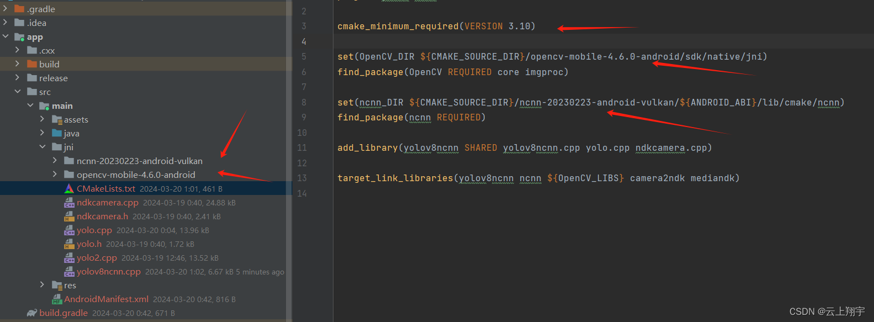This screenshot has height=322, width=874.
Task: Expand the res folder arrow
Action: click(x=42, y=285)
